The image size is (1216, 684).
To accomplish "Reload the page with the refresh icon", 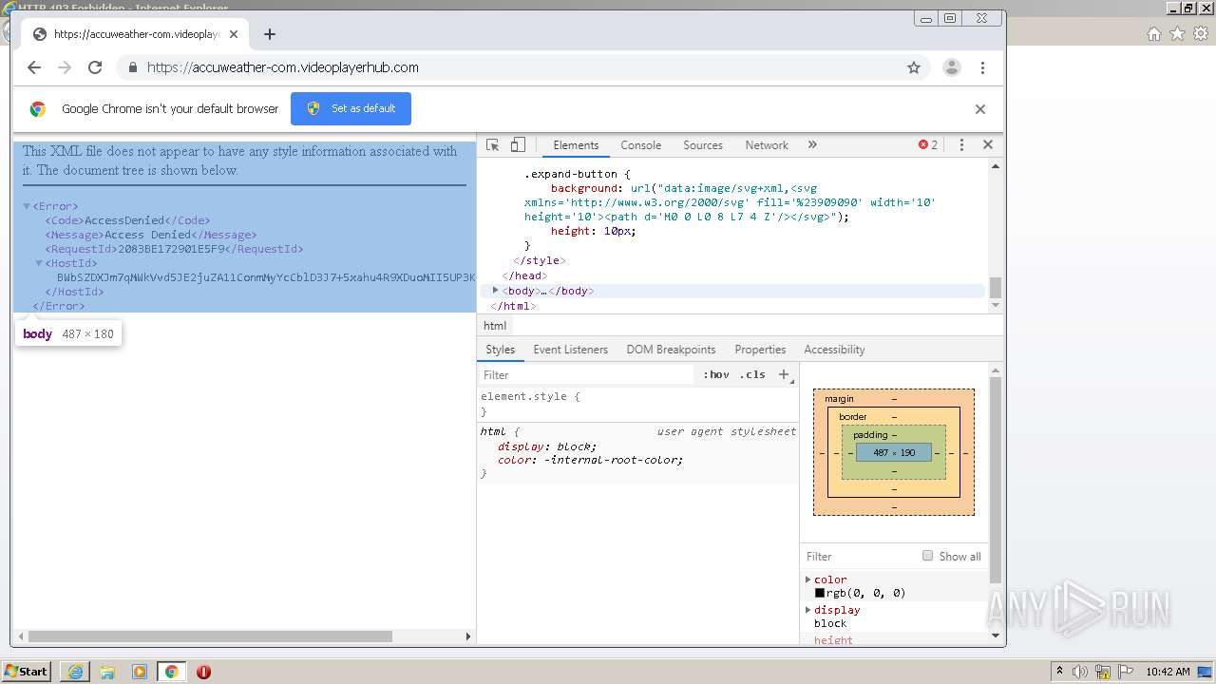I will click(x=95, y=67).
